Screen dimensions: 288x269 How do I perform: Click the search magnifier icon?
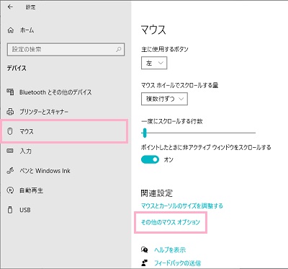119,50
